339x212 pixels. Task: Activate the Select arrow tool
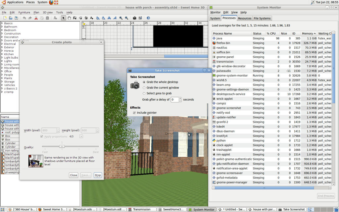pyautogui.click(x=63, y=18)
